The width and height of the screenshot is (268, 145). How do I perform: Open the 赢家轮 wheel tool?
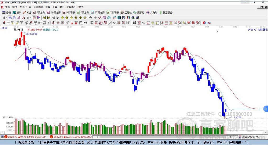pyautogui.click(x=139, y=13)
